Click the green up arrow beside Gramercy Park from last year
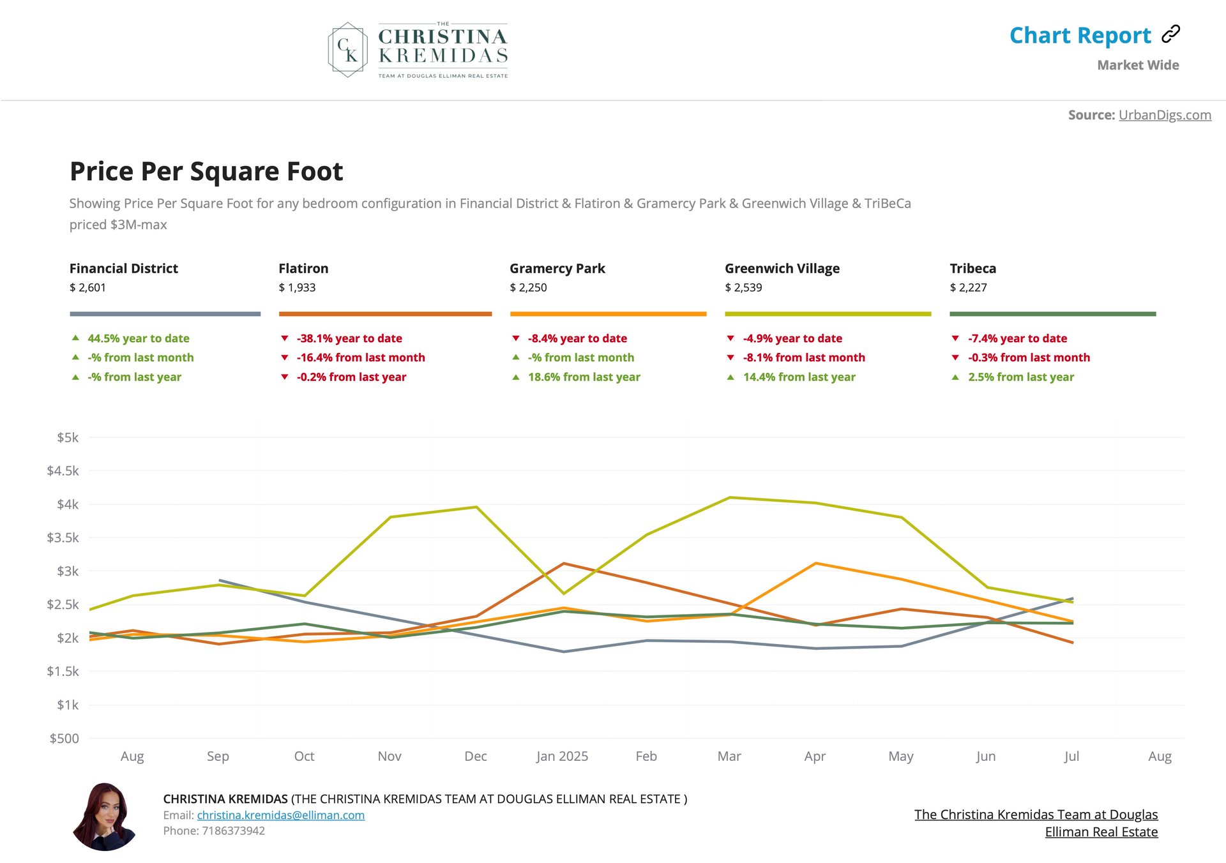 point(516,377)
